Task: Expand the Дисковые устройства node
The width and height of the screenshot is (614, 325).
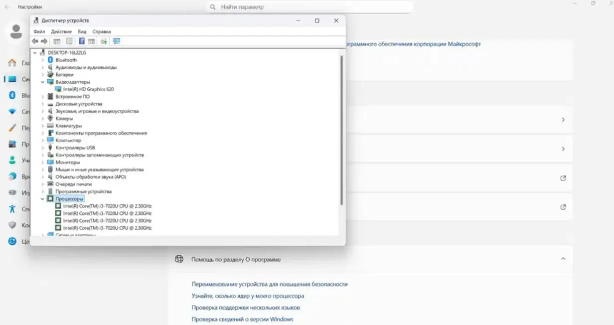Action: [x=42, y=104]
